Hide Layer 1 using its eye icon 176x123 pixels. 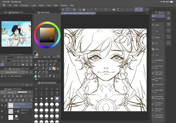2,111
